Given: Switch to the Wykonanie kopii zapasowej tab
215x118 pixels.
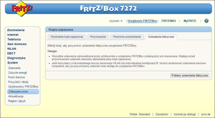Looking at the screenshot, I should click(67, 37).
